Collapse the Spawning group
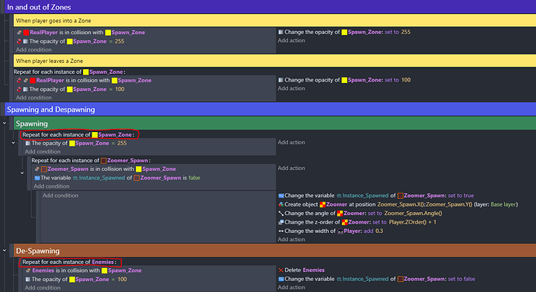 5,123
